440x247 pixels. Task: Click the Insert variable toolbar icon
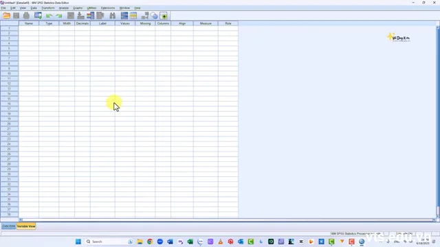coord(133,16)
